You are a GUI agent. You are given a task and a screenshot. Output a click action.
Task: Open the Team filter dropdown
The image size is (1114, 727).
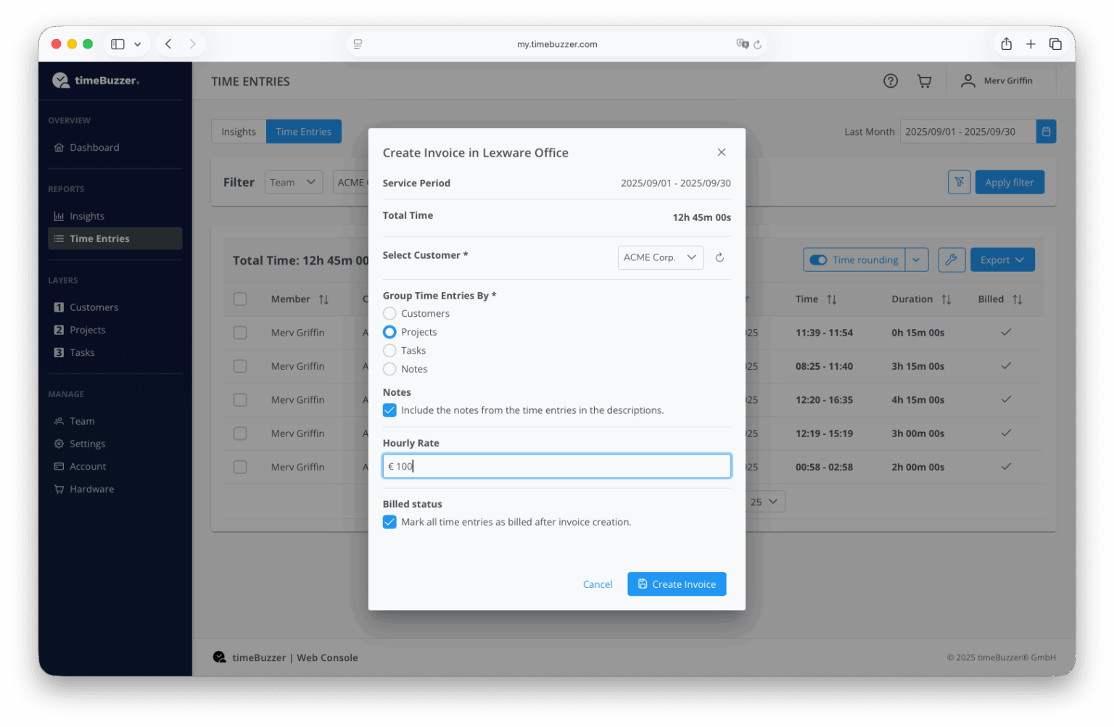click(293, 183)
